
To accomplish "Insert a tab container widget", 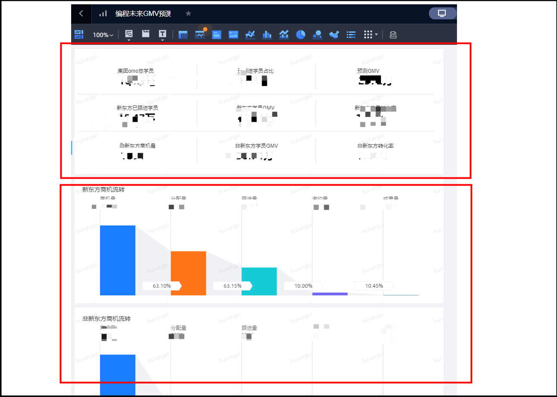I will click(x=146, y=34).
